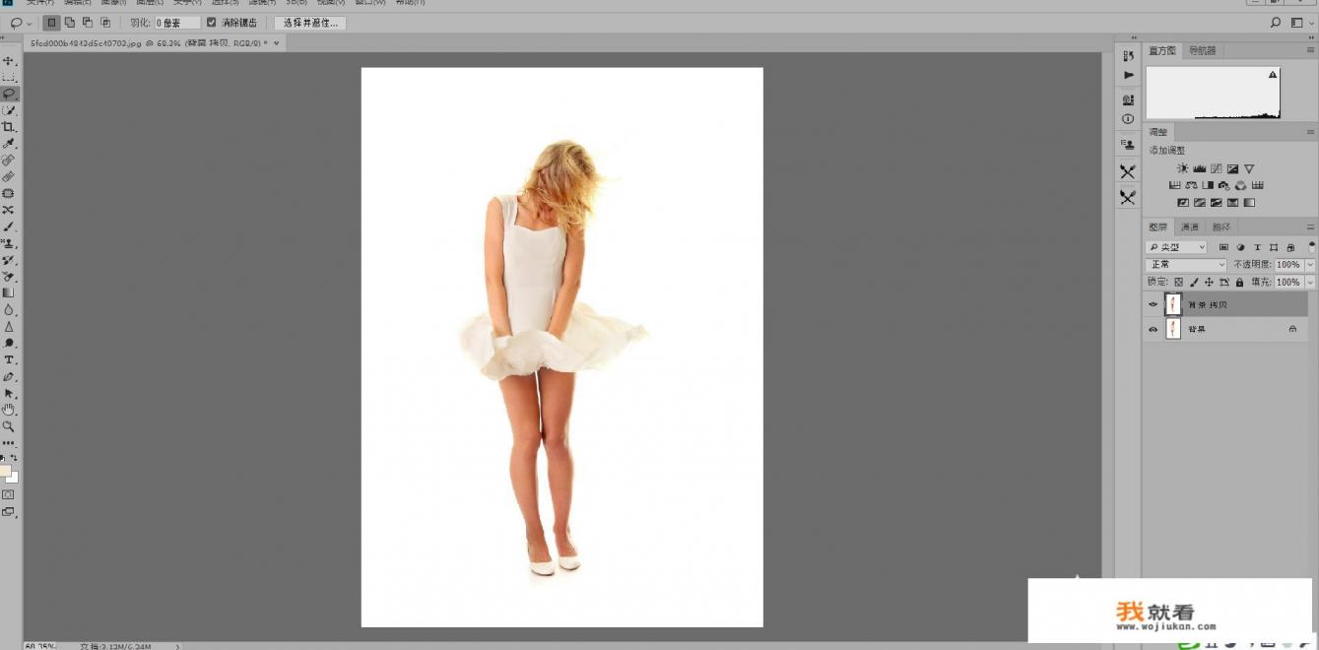Image resolution: width=1319 pixels, height=650 pixels.
Task: Add Levels adjustment icon
Action: pyautogui.click(x=1200, y=168)
